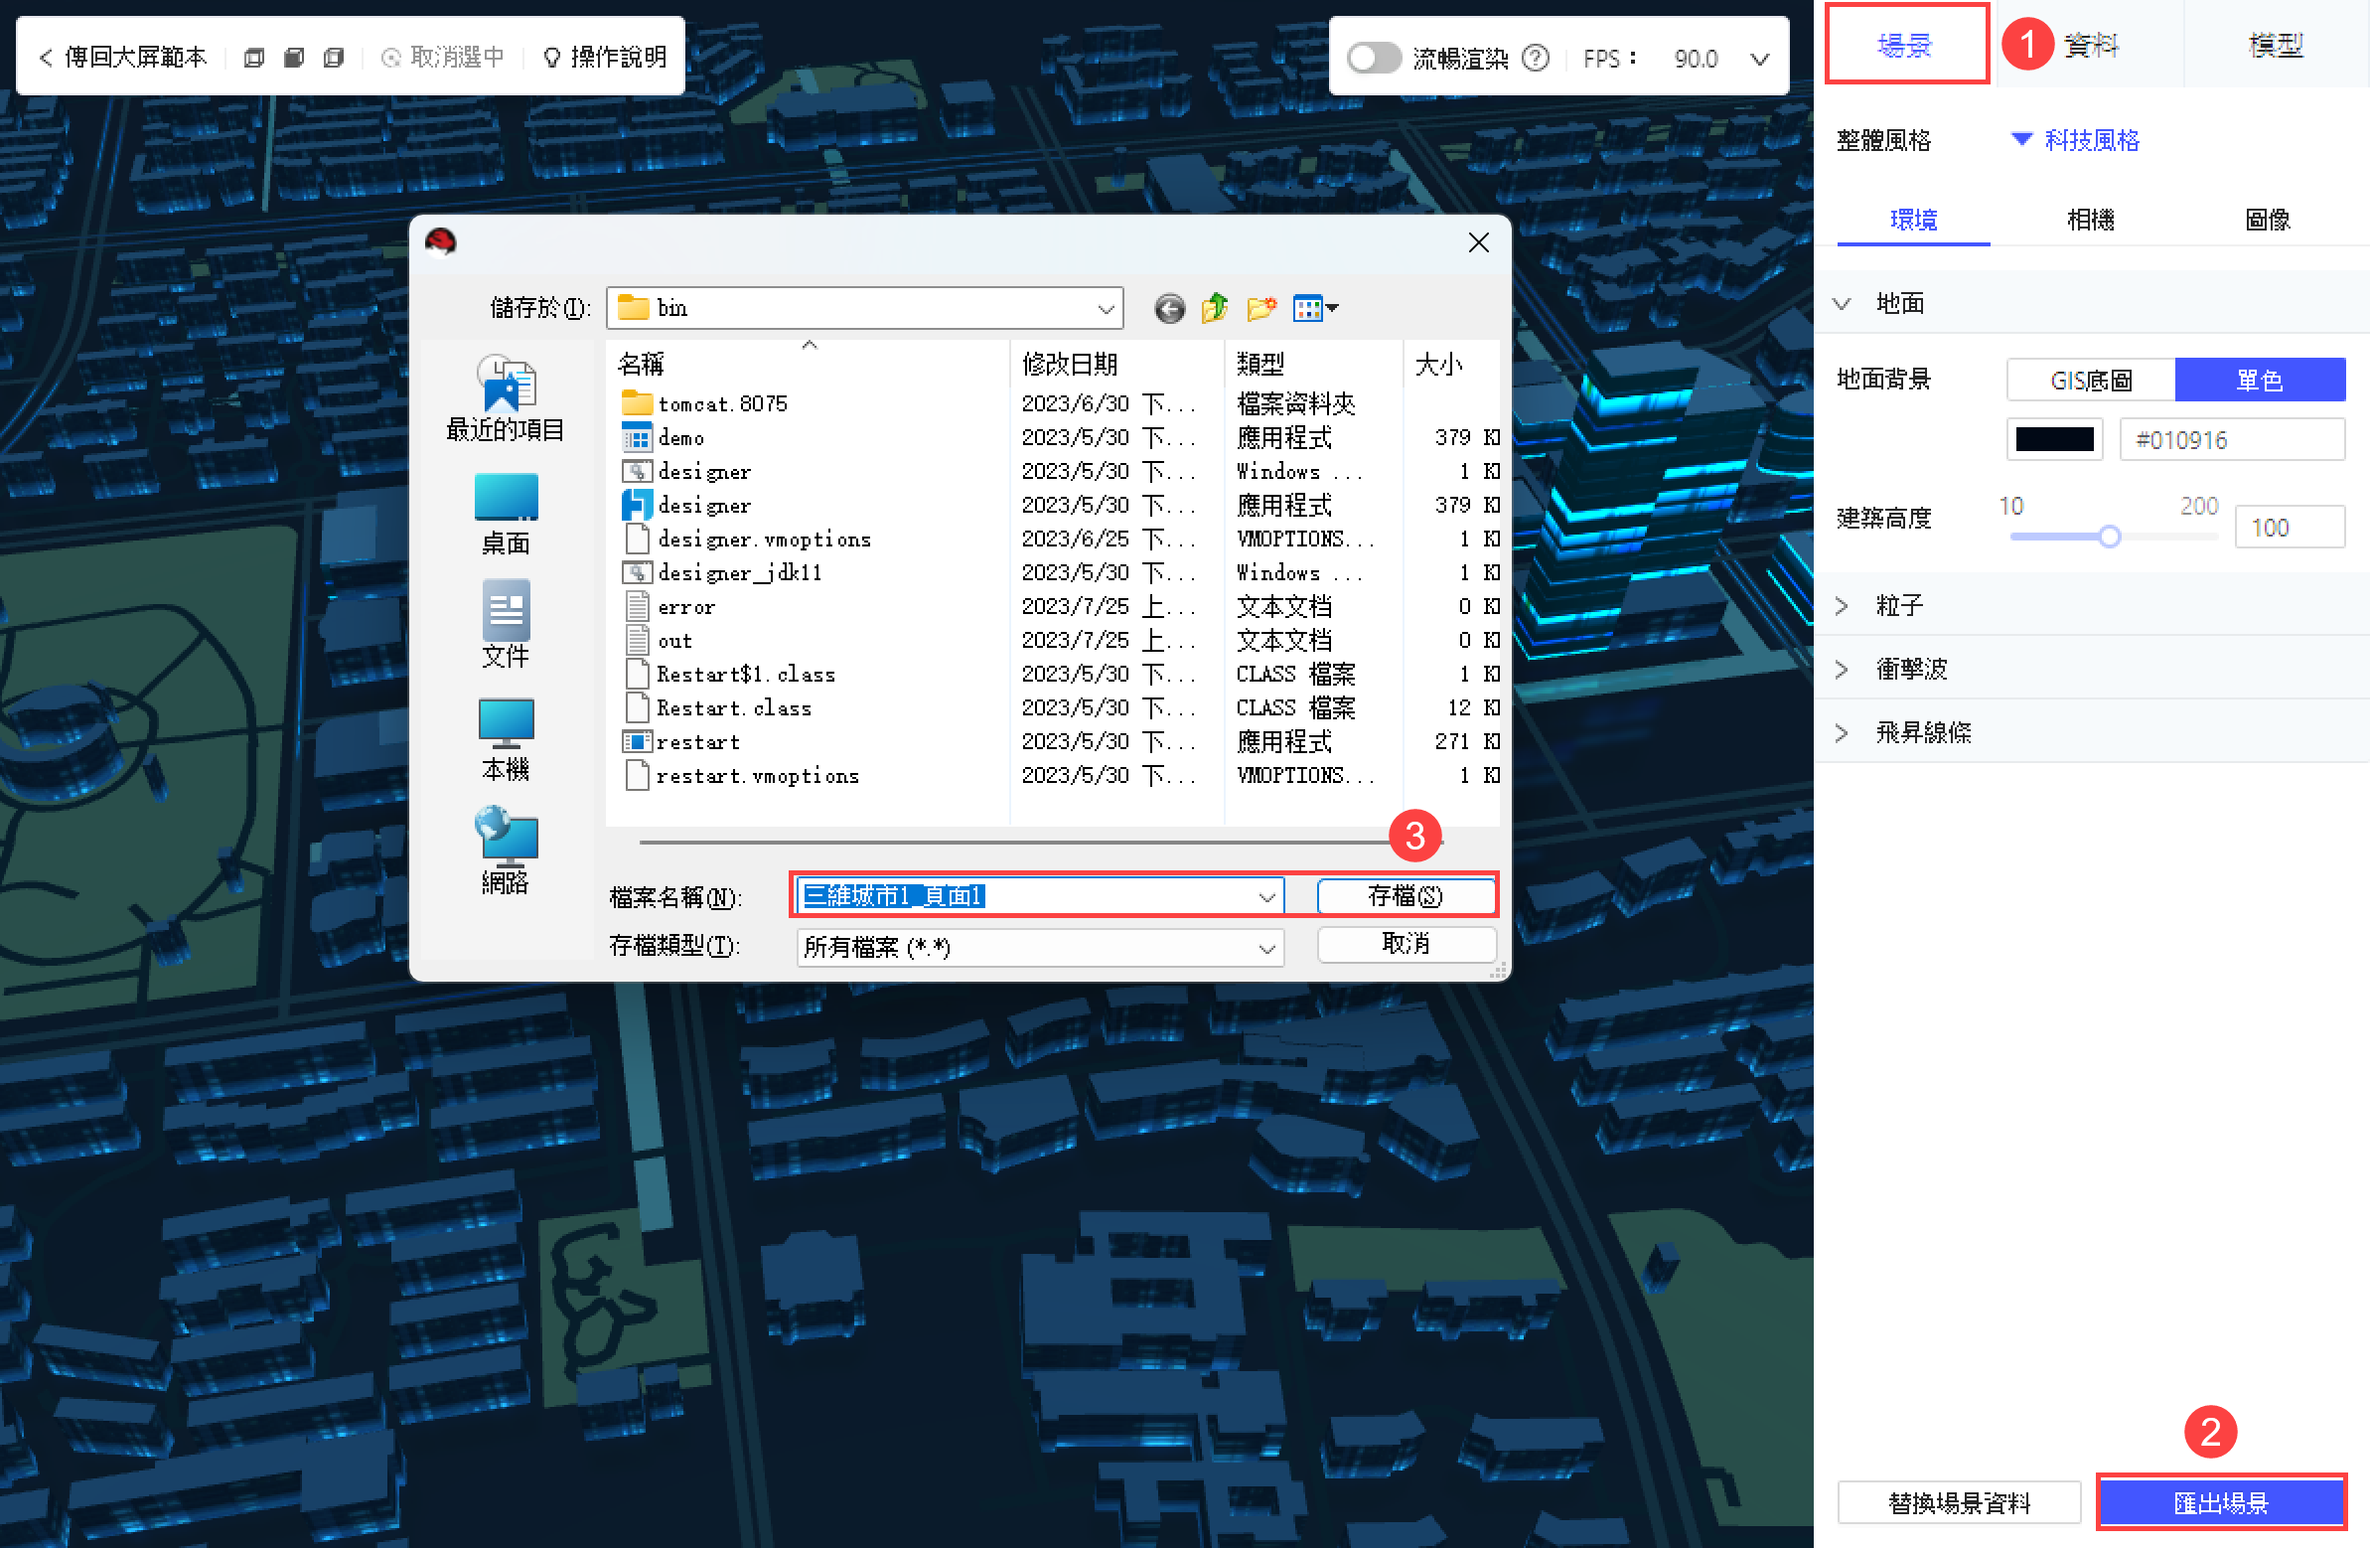The width and height of the screenshot is (2370, 1548).
Task: Click the 匯出場景 export button
Action: point(2221,1503)
